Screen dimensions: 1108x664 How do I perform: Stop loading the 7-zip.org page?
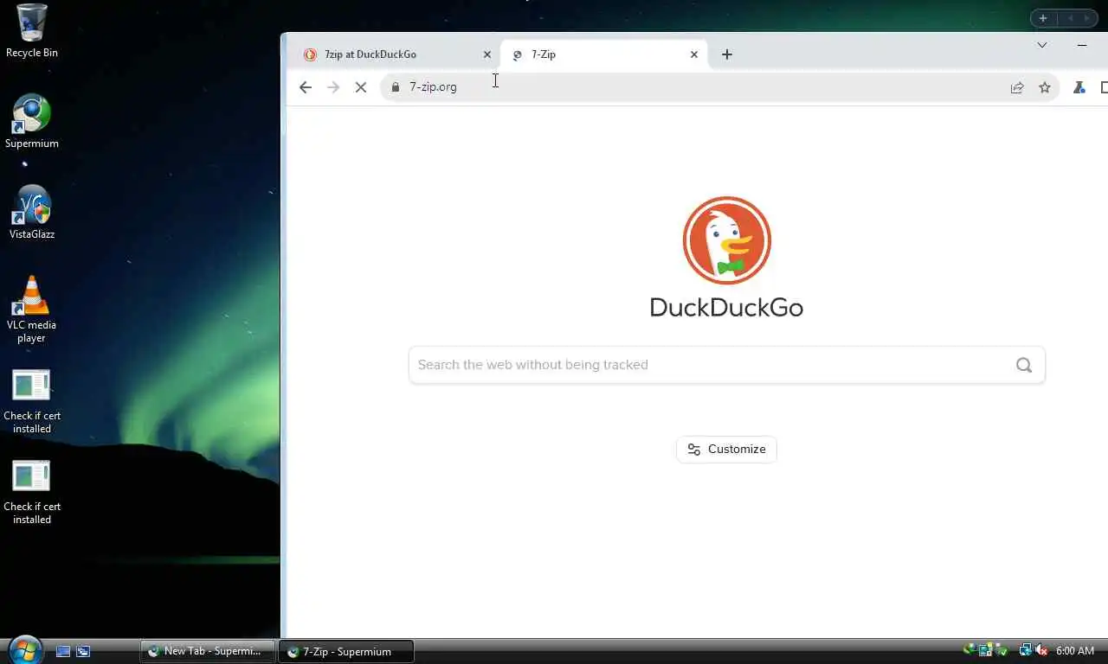[x=361, y=87]
